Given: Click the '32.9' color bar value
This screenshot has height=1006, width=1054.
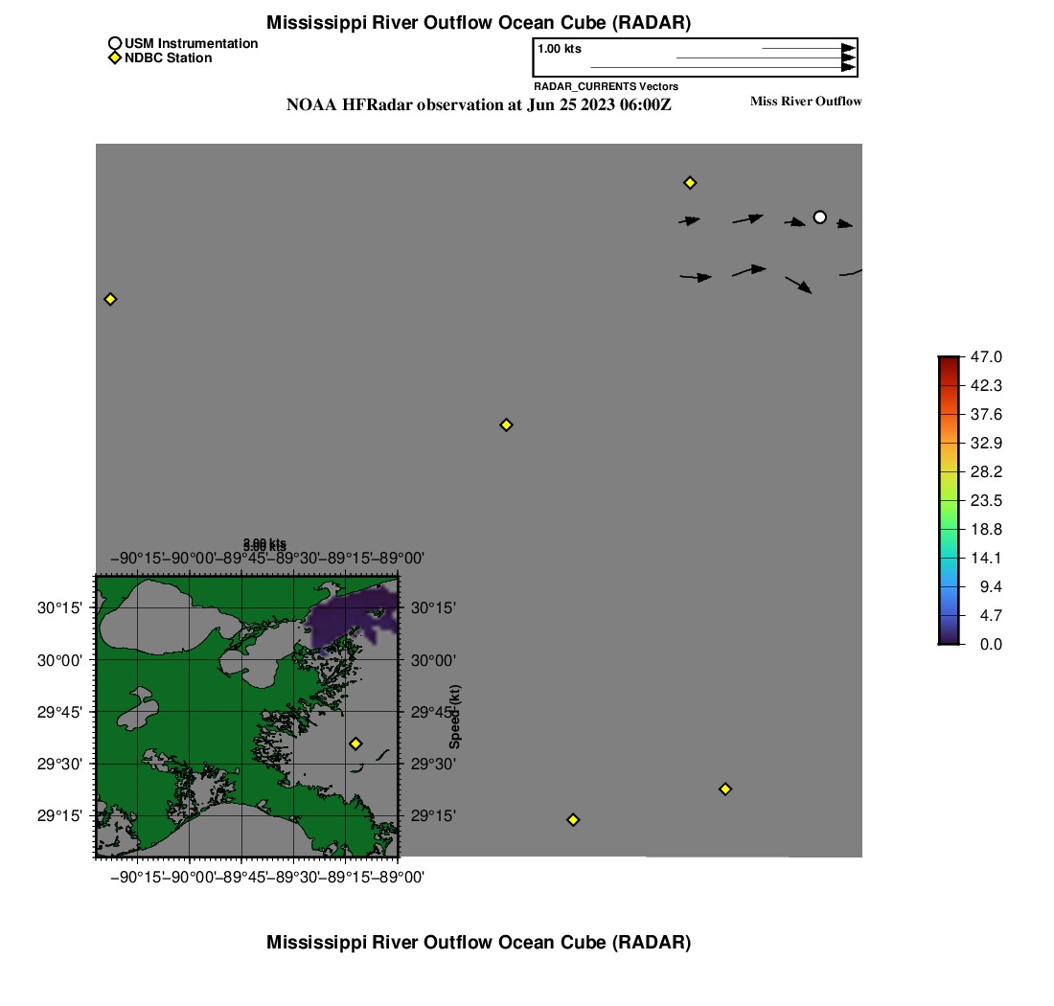Looking at the screenshot, I should [986, 443].
